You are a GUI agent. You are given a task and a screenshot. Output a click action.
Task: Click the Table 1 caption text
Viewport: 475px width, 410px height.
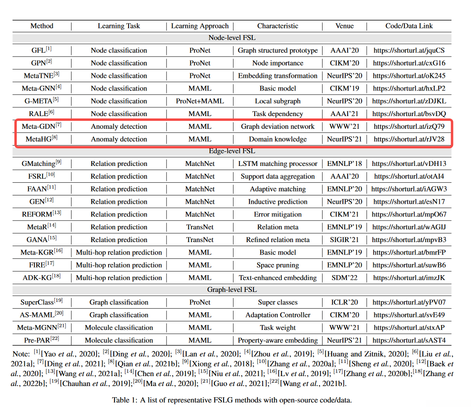(x=232, y=400)
